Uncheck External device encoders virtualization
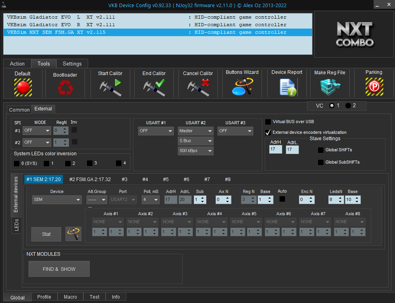 tap(268, 132)
